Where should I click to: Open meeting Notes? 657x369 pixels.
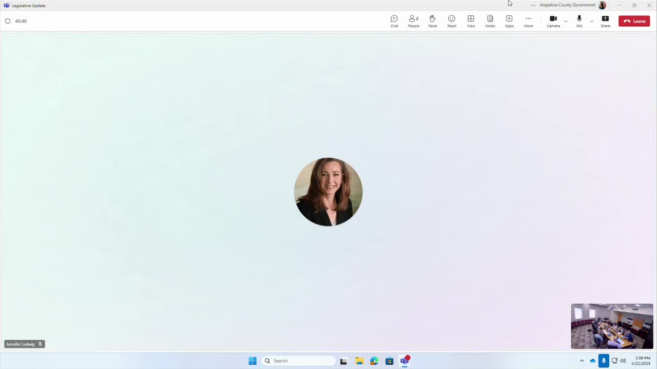(490, 21)
